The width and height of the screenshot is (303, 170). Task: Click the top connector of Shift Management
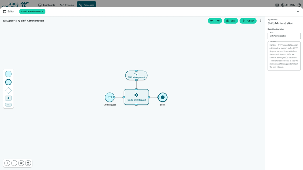pos(136,71)
